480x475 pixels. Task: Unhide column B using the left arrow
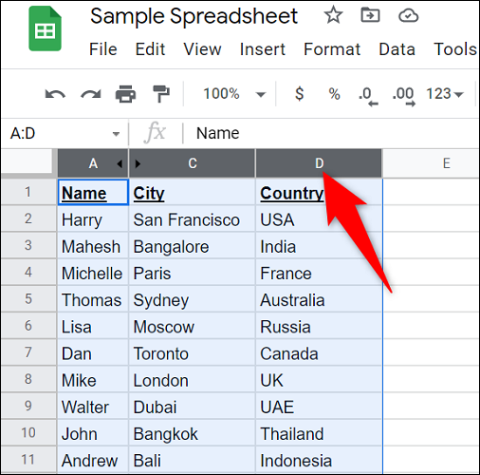(x=120, y=163)
